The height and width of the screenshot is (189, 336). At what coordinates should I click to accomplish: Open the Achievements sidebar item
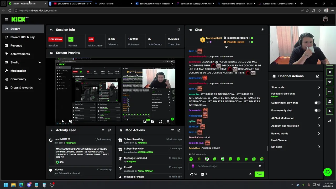[x=23, y=54]
